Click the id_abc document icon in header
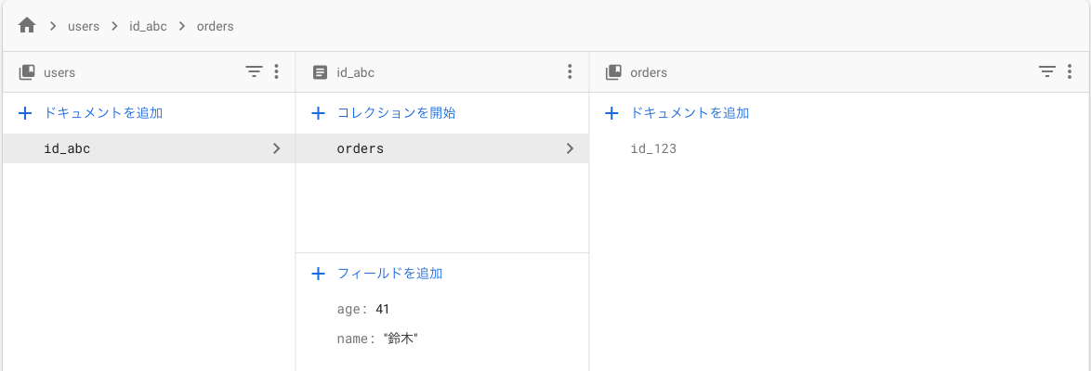The image size is (1091, 371). 320,72
